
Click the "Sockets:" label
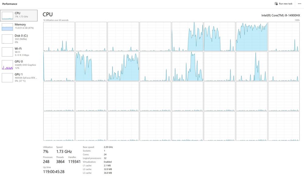(x=87, y=151)
